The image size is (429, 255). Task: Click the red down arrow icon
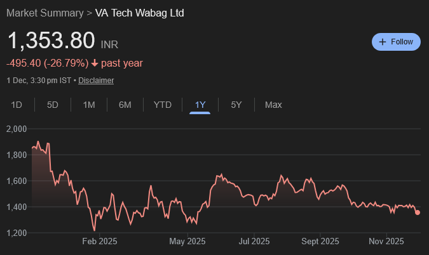95,63
